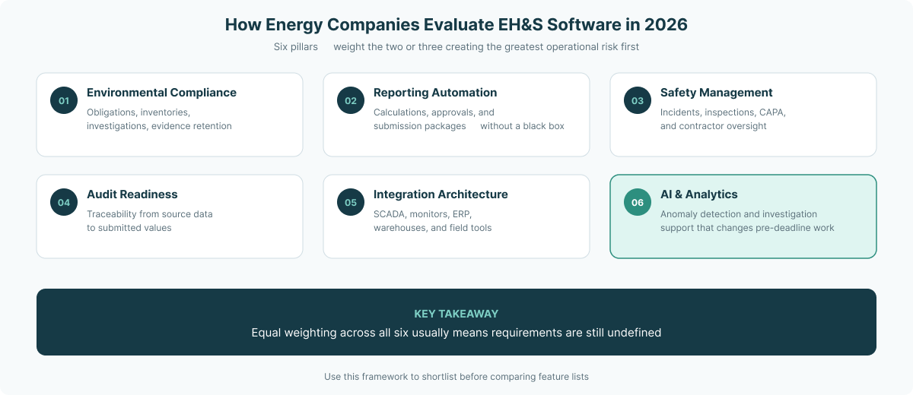Click the subtitle starting with 'Six pillars'
The image size is (913, 395).
pos(456,47)
